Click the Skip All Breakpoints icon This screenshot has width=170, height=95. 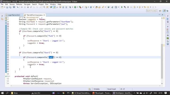(18, 7)
